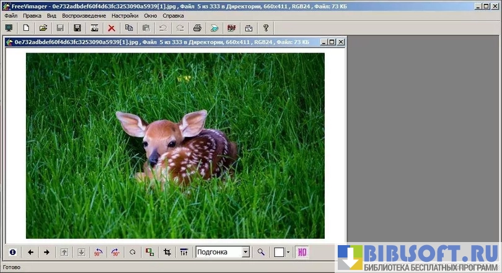Open the Настройки menu
Screen dimensions: 502x273
(125, 15)
